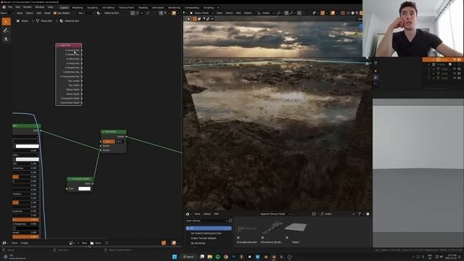Switch to the Texture Paint workspace tab
The width and height of the screenshot is (464, 261).
point(126,7)
